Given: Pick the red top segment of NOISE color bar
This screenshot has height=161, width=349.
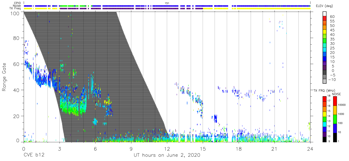Looking at the screenshot, I should 335,101.
